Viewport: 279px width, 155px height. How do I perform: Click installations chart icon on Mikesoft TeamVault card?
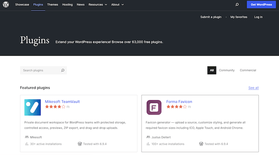(27, 144)
